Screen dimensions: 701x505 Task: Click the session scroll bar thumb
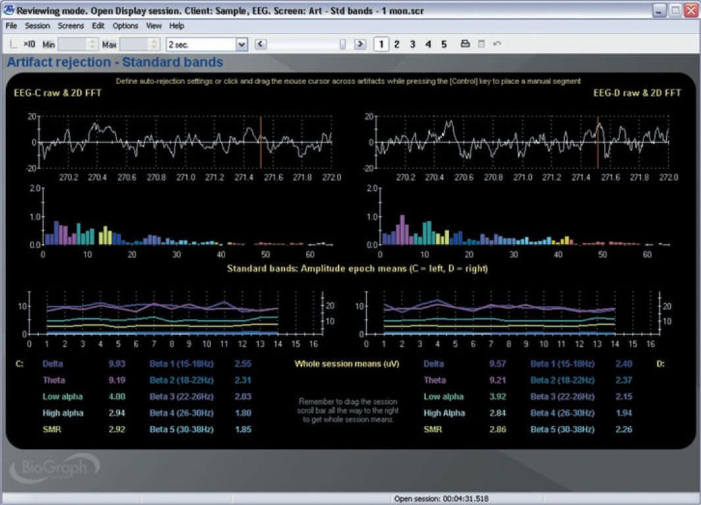[x=342, y=44]
